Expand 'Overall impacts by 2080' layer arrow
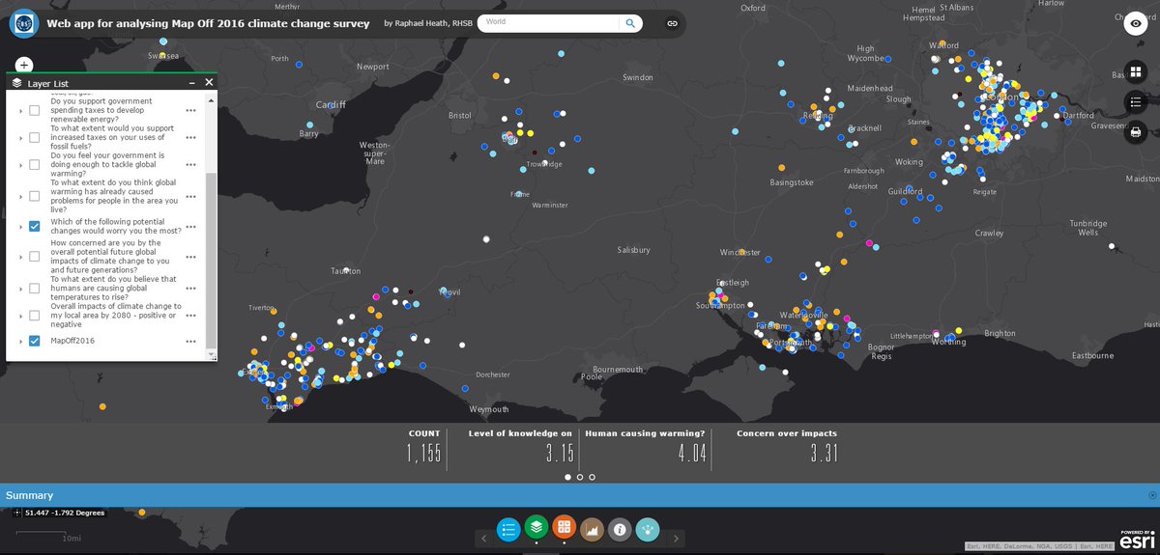Image resolution: width=1160 pixels, height=555 pixels. pyautogui.click(x=20, y=315)
